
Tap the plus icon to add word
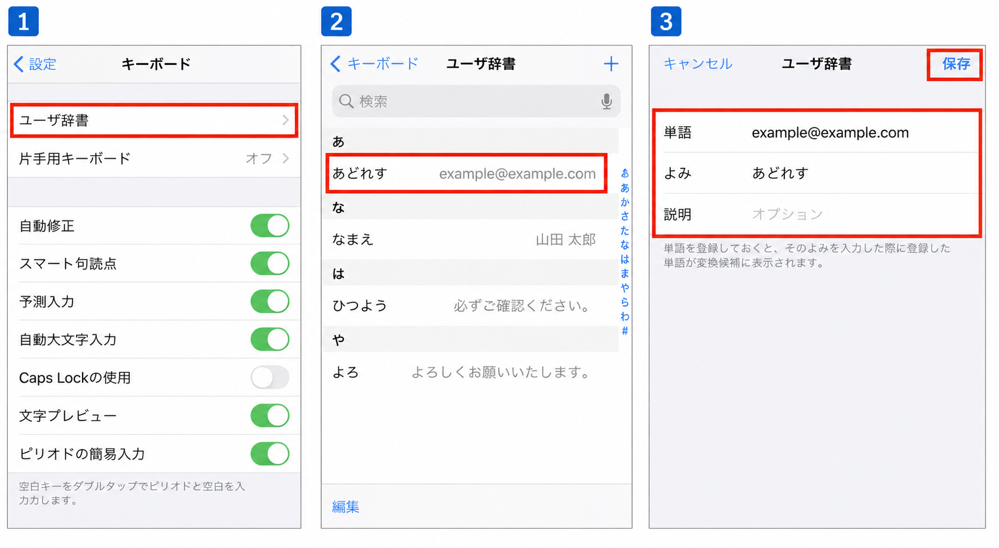click(611, 64)
